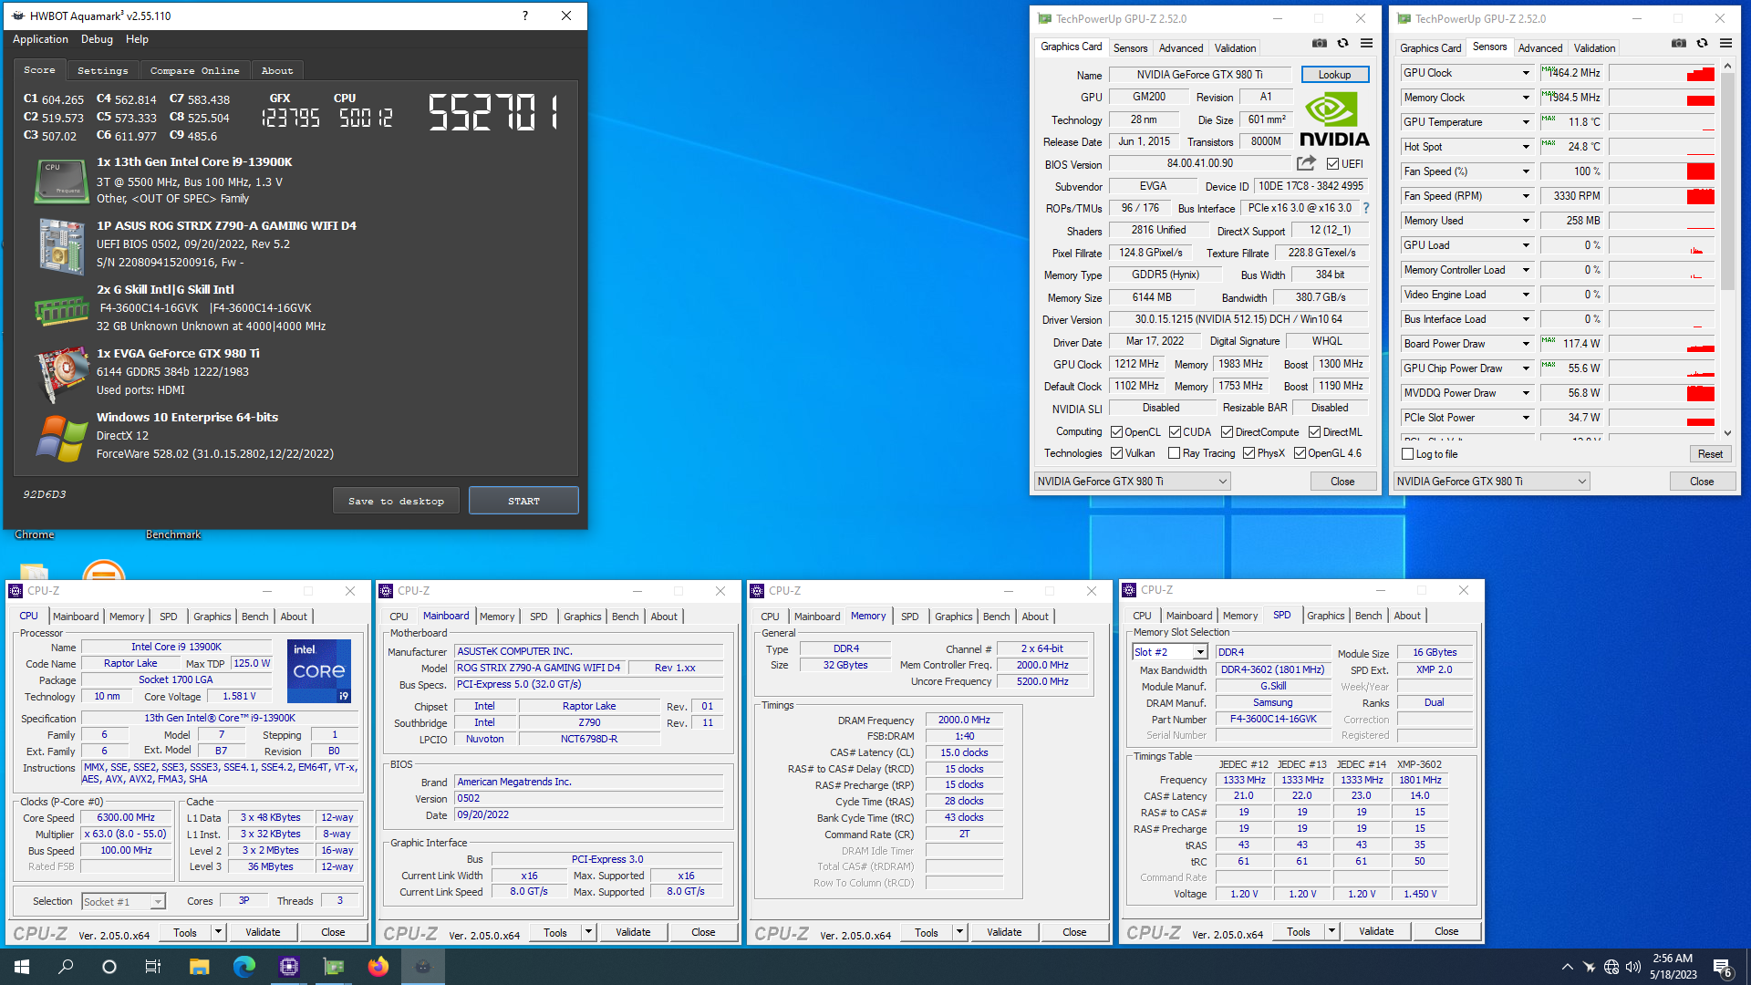Launch Microsoft Edge from taskbar
The width and height of the screenshot is (1751, 985).
(243, 967)
